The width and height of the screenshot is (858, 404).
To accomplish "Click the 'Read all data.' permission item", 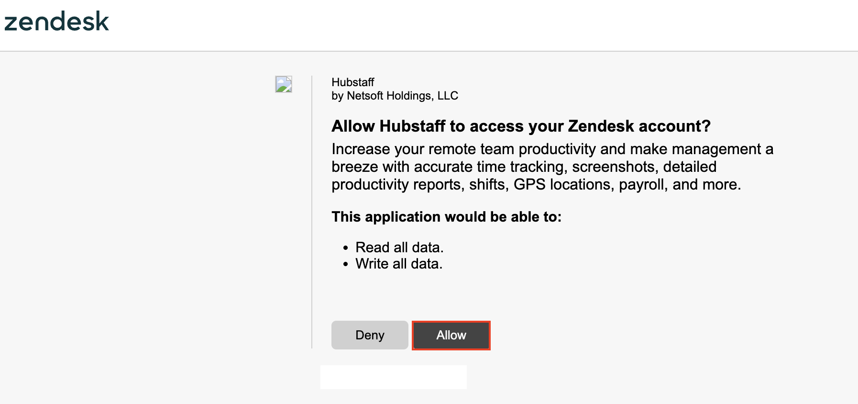I will [x=399, y=247].
